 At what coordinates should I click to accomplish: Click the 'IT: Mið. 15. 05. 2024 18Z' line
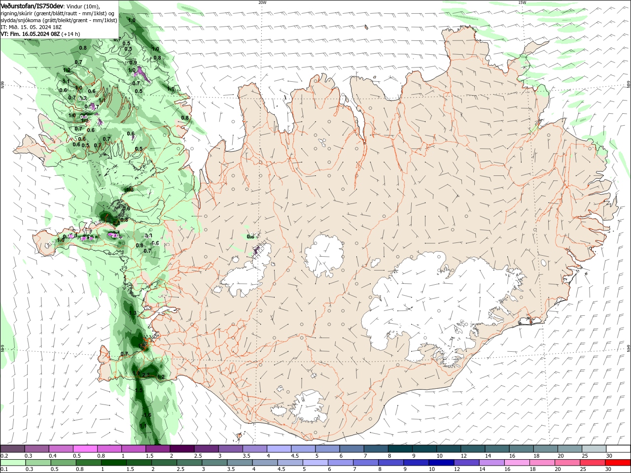pos(32,27)
